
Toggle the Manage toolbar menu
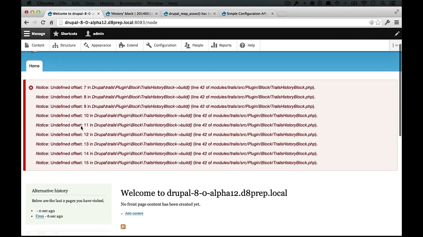(x=34, y=34)
